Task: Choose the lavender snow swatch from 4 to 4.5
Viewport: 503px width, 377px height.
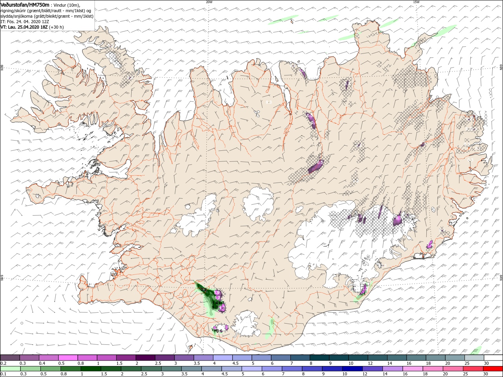Action: click(x=222, y=358)
